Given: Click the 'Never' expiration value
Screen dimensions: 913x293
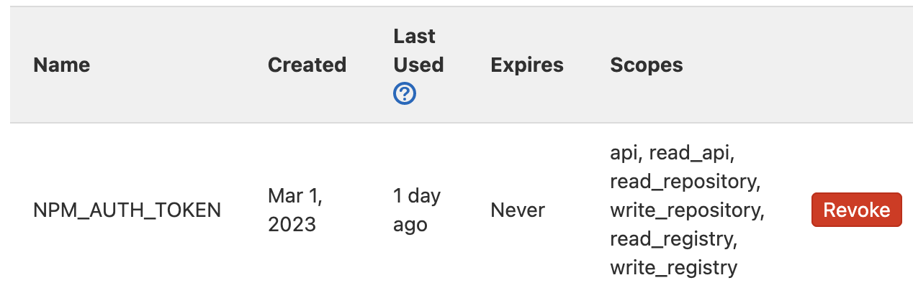Looking at the screenshot, I should 518,210.
